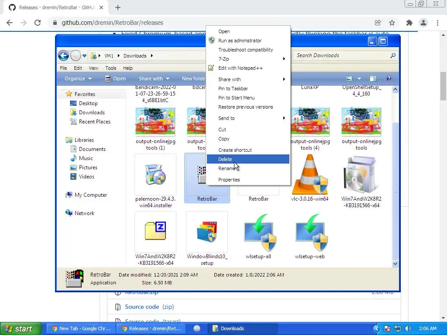447x335 pixels.
Task: Expand the VM1 breadcrumb arrow
Action: point(119,56)
